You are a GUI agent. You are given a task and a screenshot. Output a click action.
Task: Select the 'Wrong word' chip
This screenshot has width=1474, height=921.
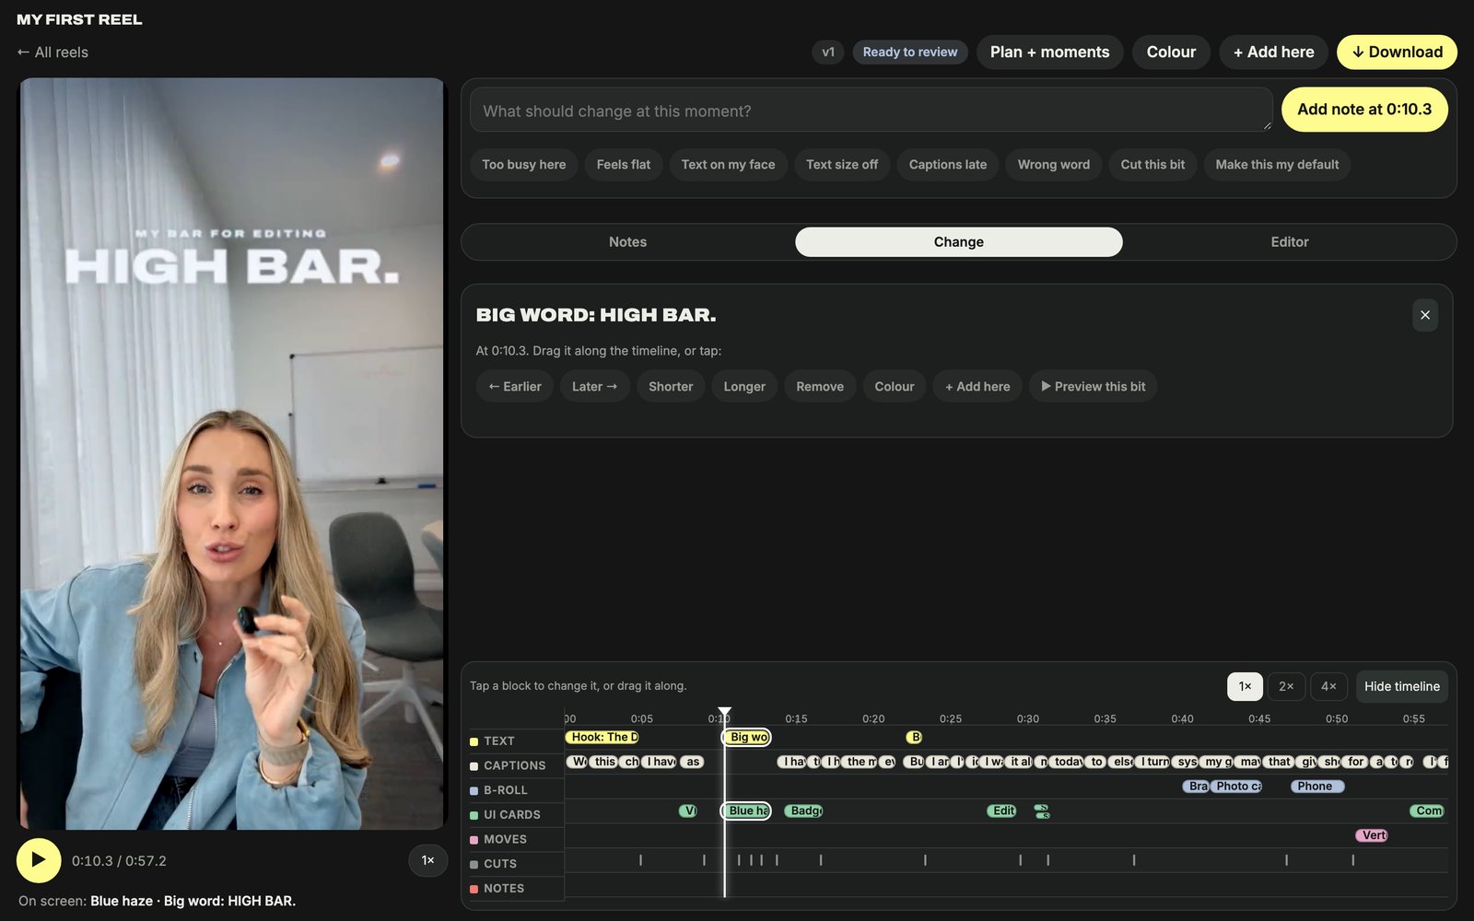coord(1054,165)
